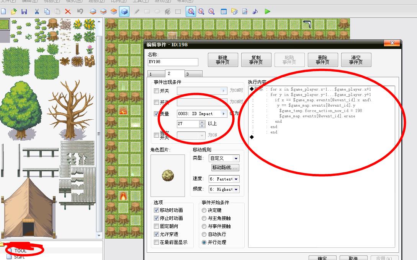Click the 移动路线 button
This screenshot has height=260, width=417.
[x=225, y=167]
